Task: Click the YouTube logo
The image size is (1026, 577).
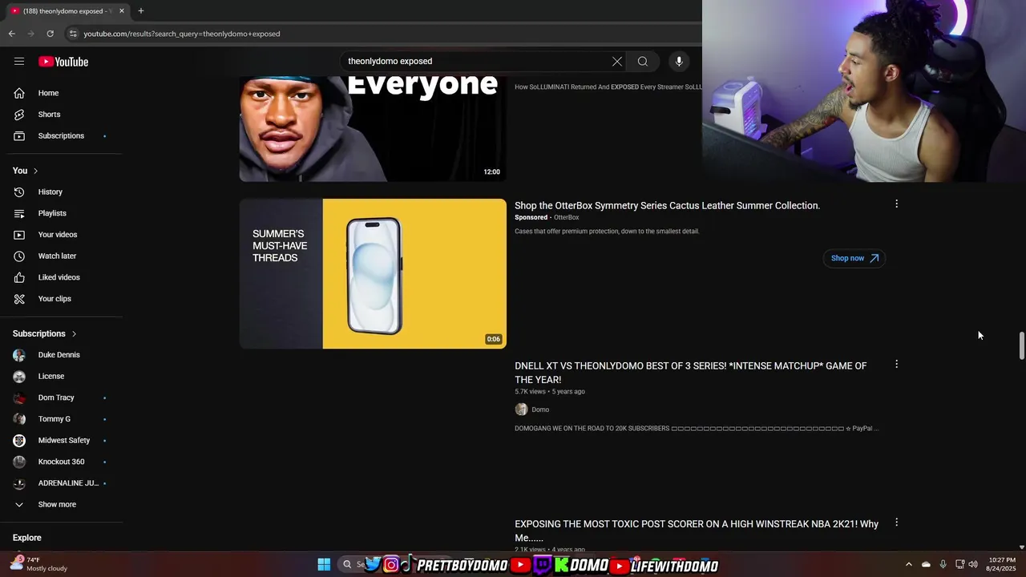Action: point(63,62)
